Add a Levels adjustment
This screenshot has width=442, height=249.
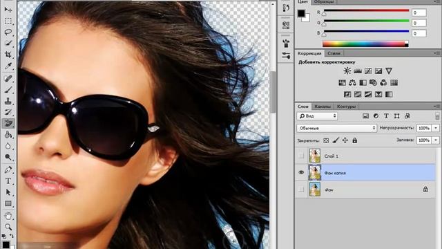358,71
